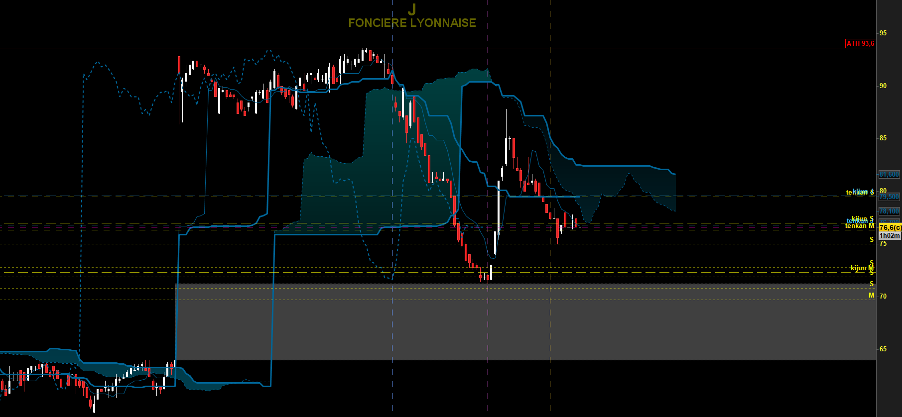
Task: Select the 81,600 price tag
Action: [x=889, y=174]
